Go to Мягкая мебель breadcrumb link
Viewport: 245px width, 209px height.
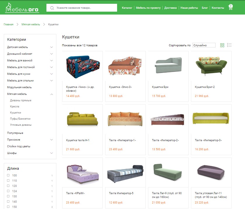pos(31,24)
